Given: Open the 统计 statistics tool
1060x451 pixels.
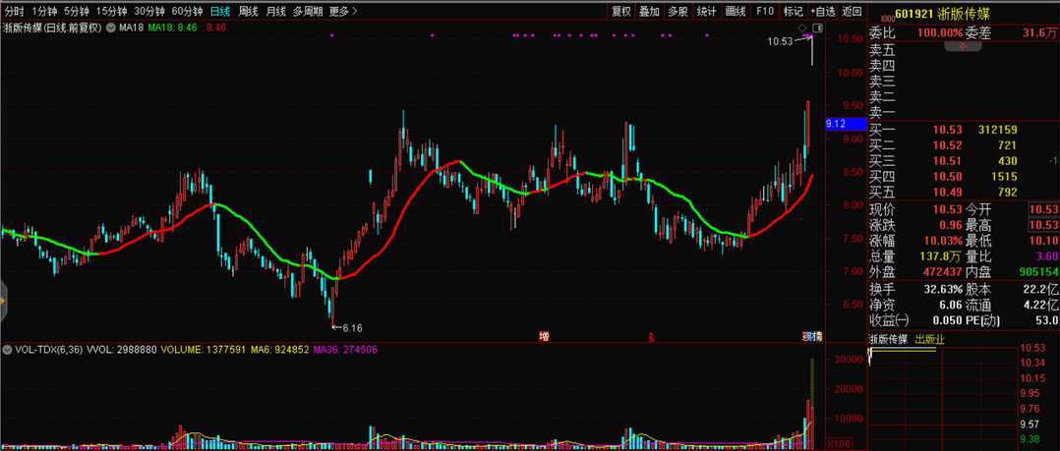Looking at the screenshot, I should point(707,11).
